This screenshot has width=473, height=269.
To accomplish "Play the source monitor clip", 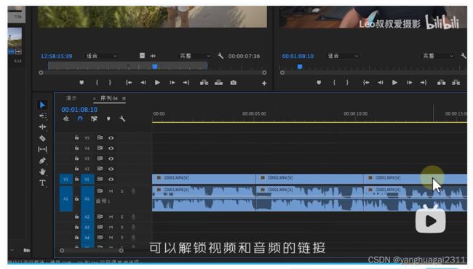I will (157, 83).
